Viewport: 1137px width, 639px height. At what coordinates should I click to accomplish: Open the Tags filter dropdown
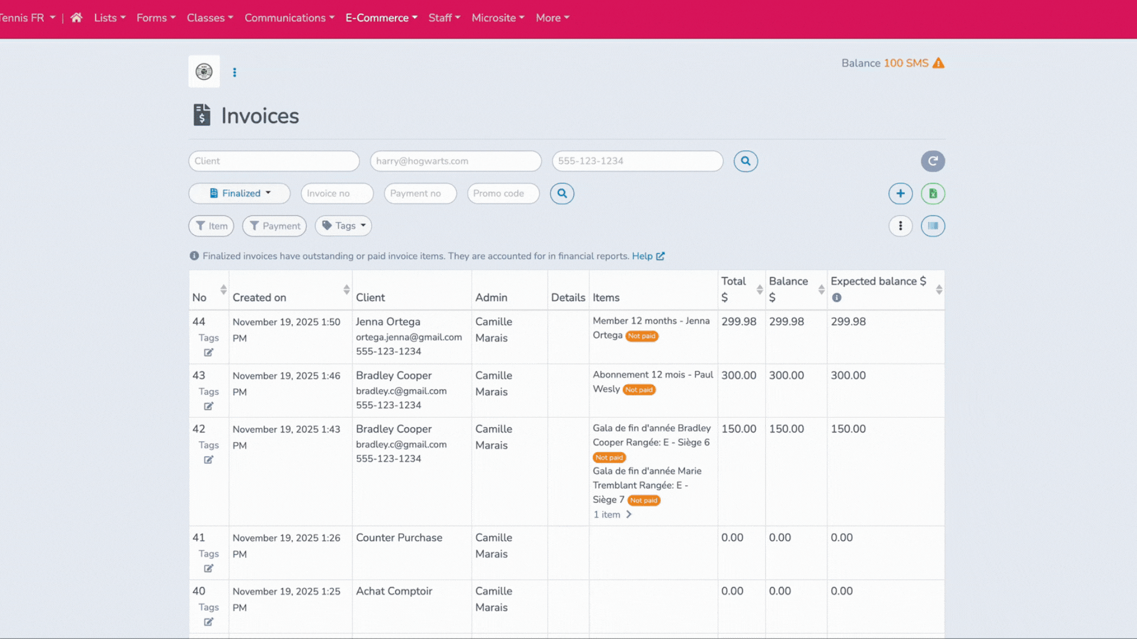click(343, 225)
